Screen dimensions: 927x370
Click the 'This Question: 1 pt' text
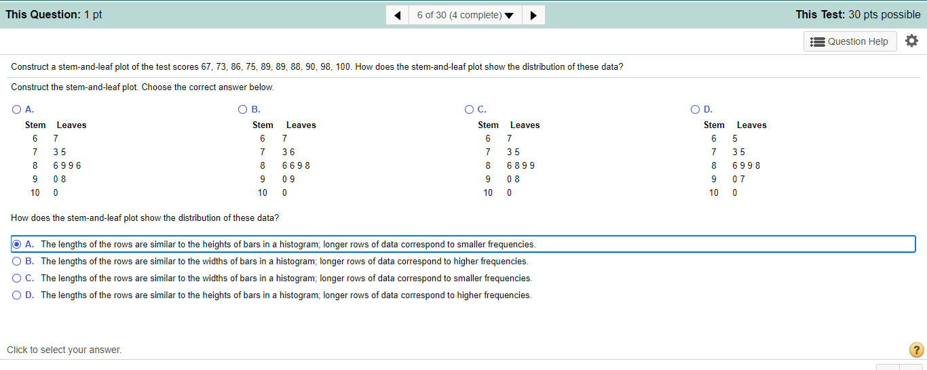[x=54, y=14]
